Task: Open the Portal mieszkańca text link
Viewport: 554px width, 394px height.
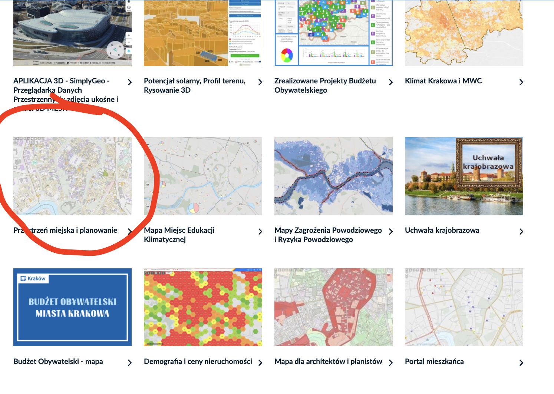Action: point(434,361)
